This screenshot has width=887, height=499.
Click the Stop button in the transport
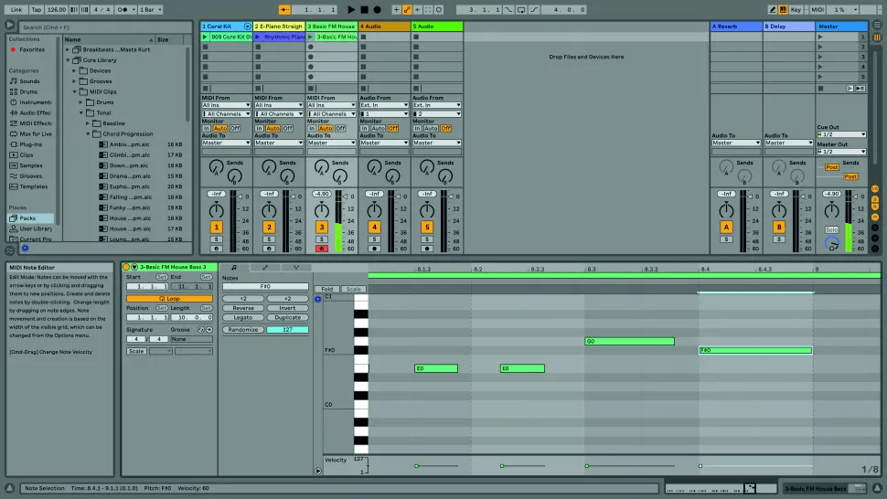[364, 9]
